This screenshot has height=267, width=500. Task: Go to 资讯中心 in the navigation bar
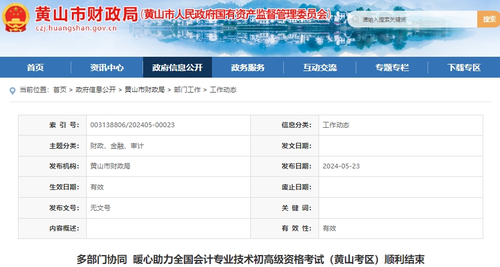click(x=107, y=67)
